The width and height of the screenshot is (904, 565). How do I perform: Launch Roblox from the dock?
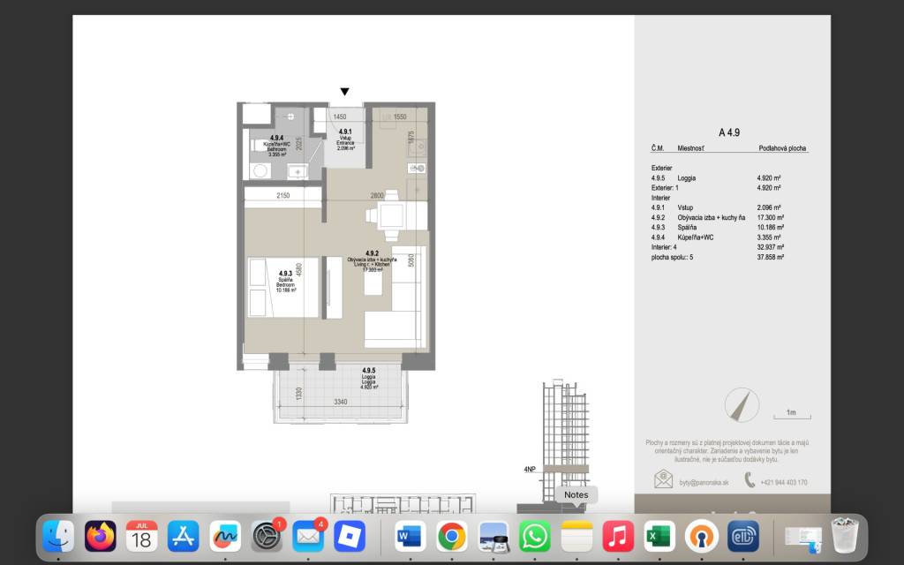[x=350, y=536]
